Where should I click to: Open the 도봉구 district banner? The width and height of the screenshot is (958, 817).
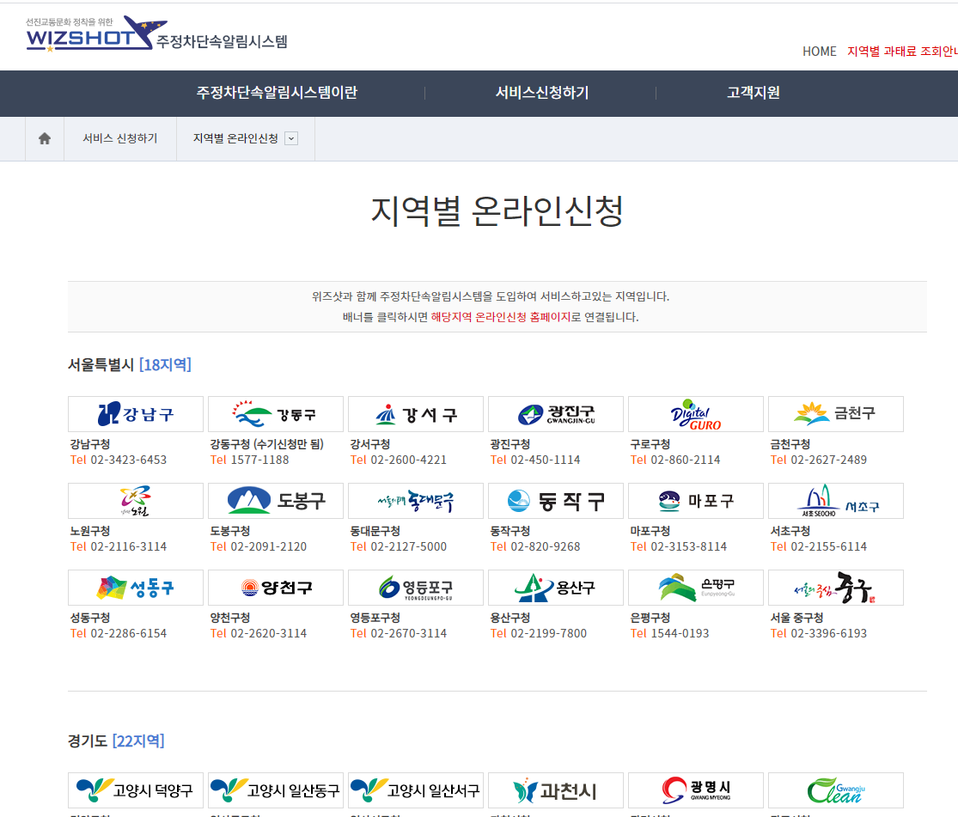(x=276, y=501)
